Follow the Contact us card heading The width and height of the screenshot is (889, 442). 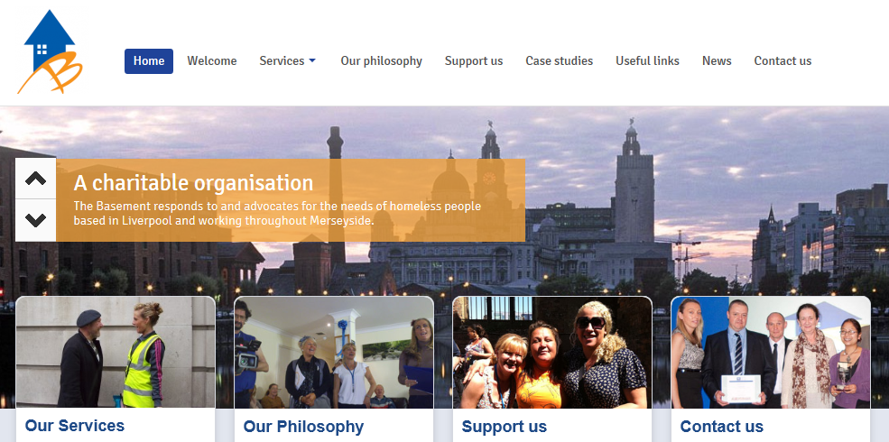[721, 426]
